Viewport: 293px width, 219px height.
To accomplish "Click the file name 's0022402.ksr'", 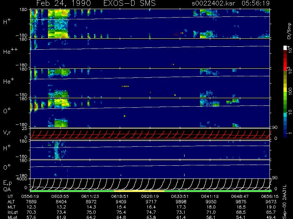I will pos(214,3).
